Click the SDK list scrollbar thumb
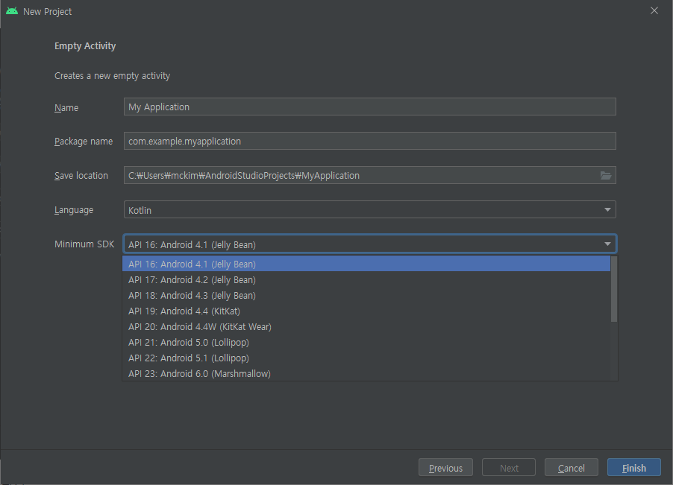This screenshot has height=485, width=673. point(614,289)
